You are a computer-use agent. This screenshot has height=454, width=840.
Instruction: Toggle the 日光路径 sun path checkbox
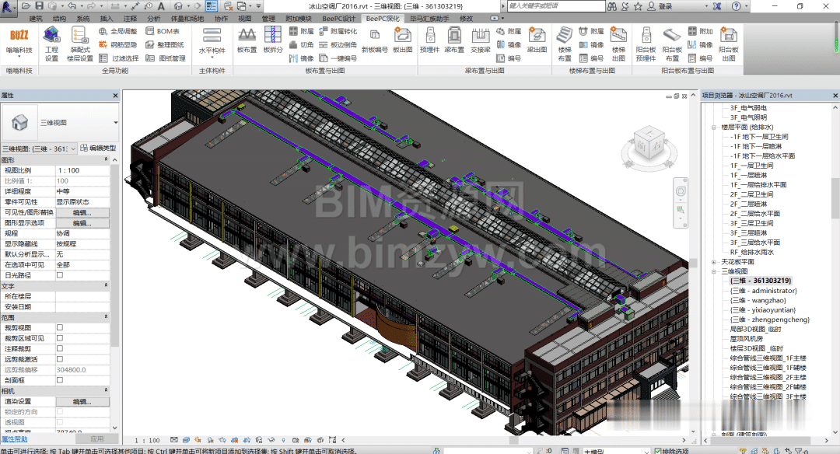click(x=60, y=275)
